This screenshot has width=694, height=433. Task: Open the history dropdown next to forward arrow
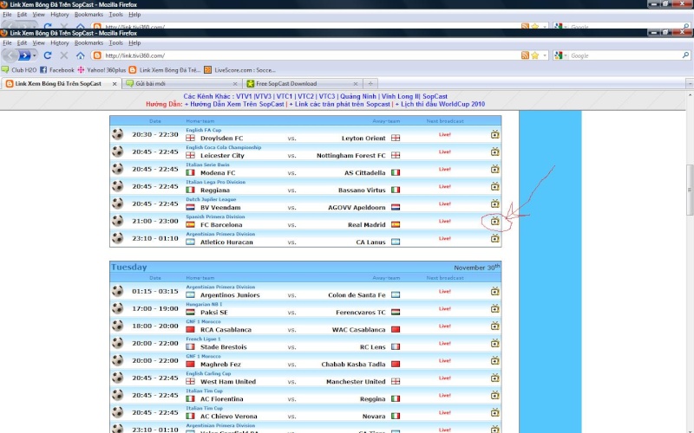click(x=35, y=55)
